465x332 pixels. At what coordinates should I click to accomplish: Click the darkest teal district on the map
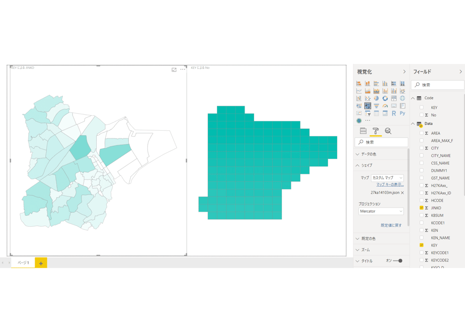[x=81, y=147]
